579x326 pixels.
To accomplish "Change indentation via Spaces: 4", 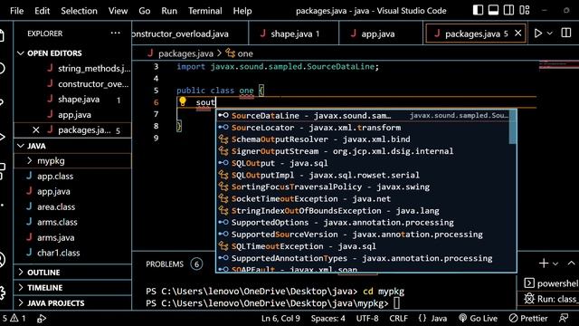I will coord(327,318).
